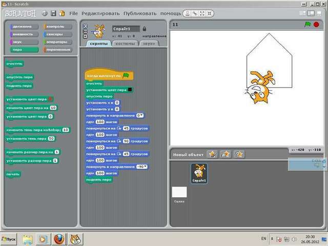Screen dimensions: 328x246
Task: Select the переменные block category
Action: 58,50
